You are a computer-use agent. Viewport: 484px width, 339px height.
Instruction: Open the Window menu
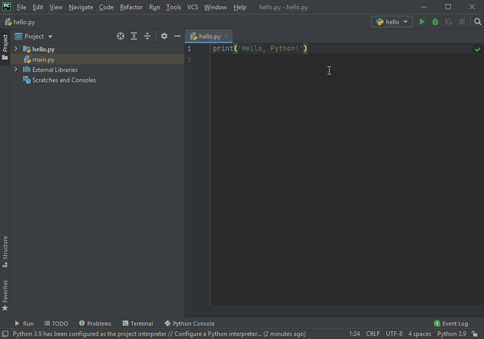[x=215, y=7]
